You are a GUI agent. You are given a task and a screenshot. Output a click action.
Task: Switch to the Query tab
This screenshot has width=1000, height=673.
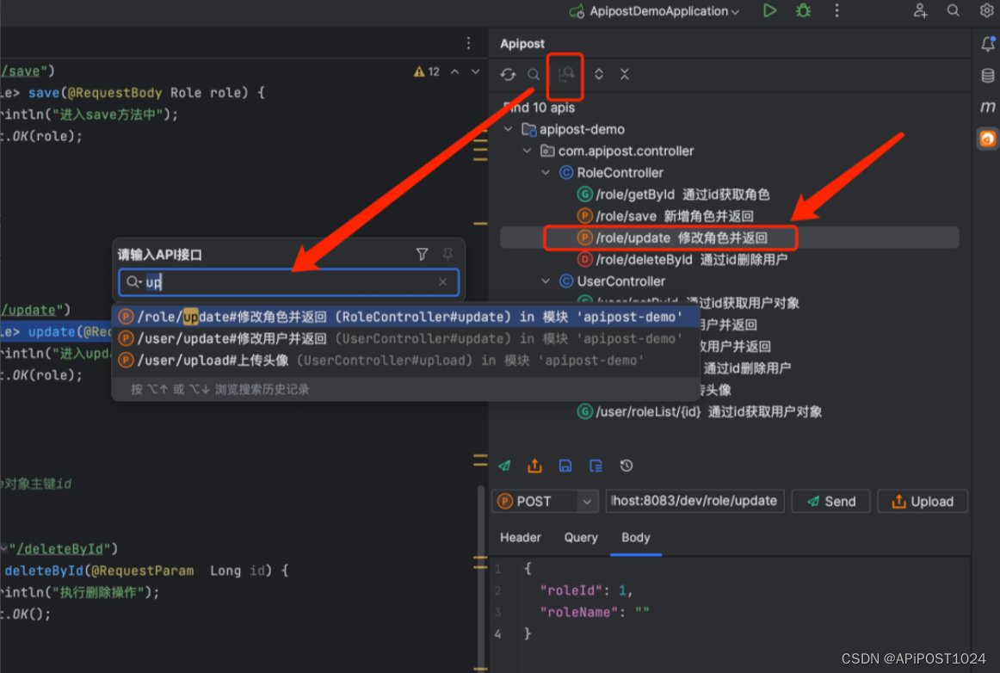pos(580,537)
